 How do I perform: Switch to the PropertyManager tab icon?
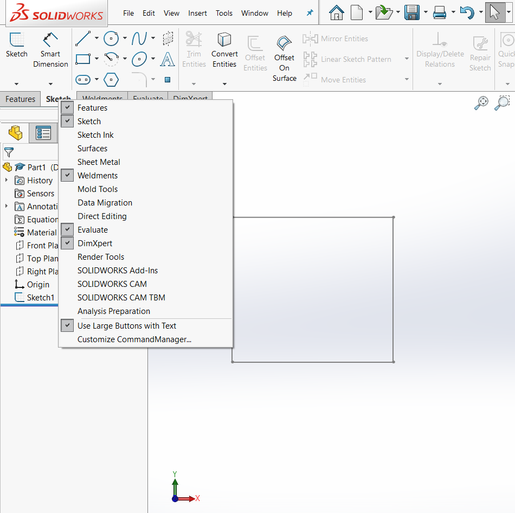point(43,133)
